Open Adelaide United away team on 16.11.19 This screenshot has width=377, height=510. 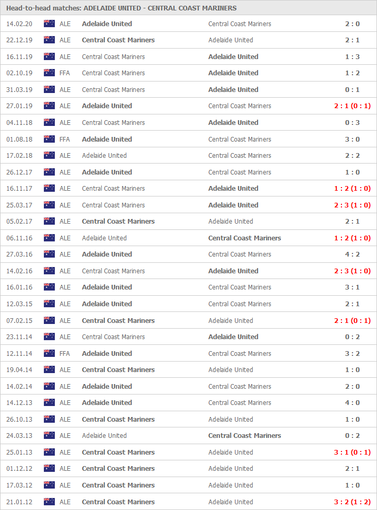click(x=233, y=56)
